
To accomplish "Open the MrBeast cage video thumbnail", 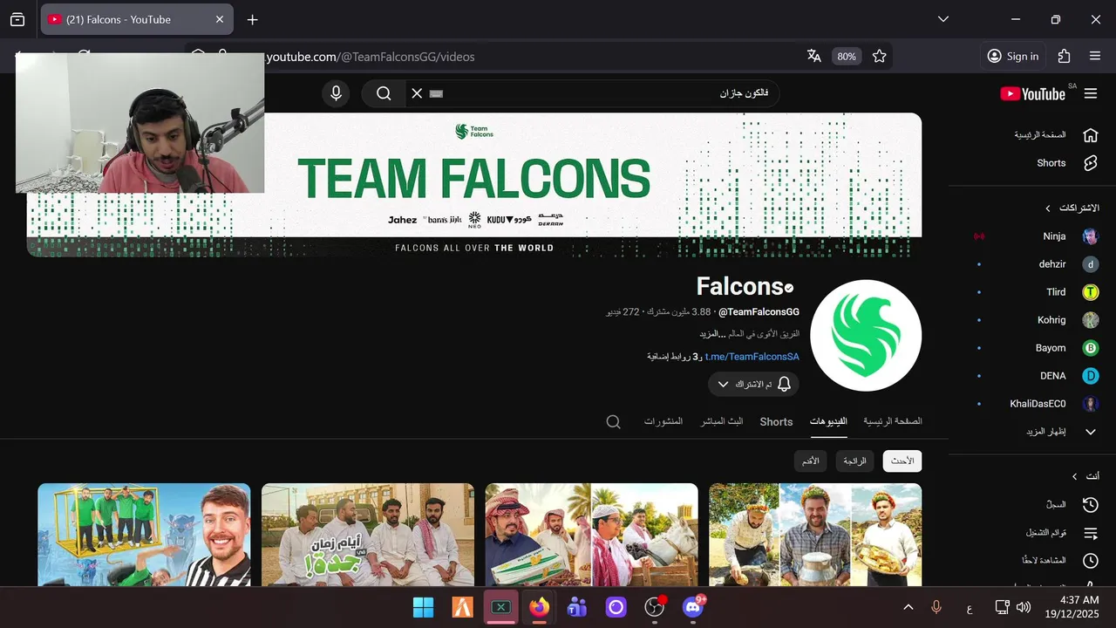I will click(144, 535).
